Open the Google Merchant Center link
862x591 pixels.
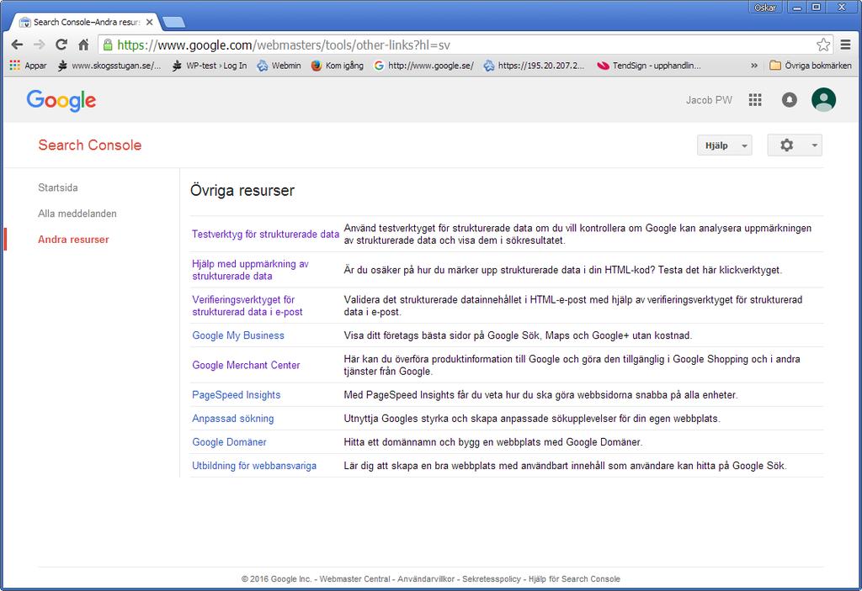pyautogui.click(x=246, y=365)
